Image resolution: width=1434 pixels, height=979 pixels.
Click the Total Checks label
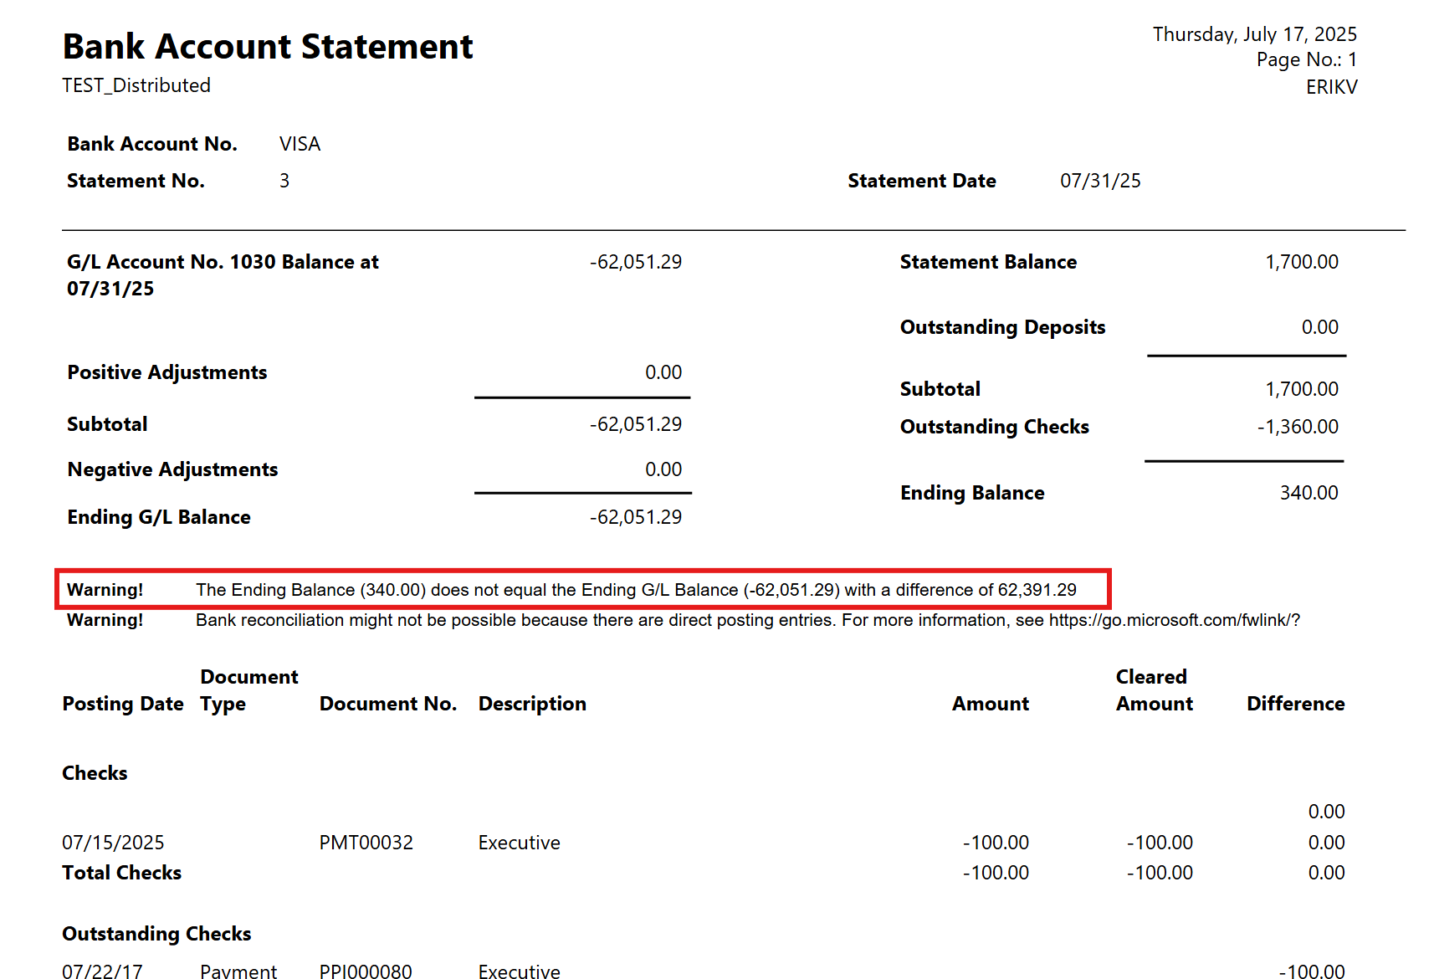click(121, 873)
